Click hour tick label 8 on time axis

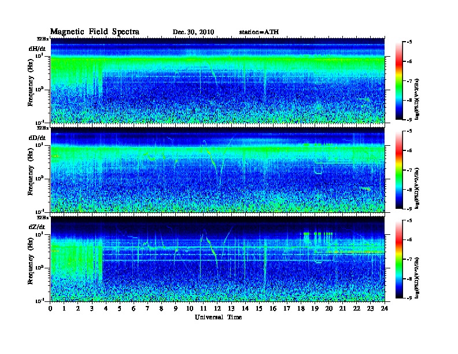(x=161, y=308)
